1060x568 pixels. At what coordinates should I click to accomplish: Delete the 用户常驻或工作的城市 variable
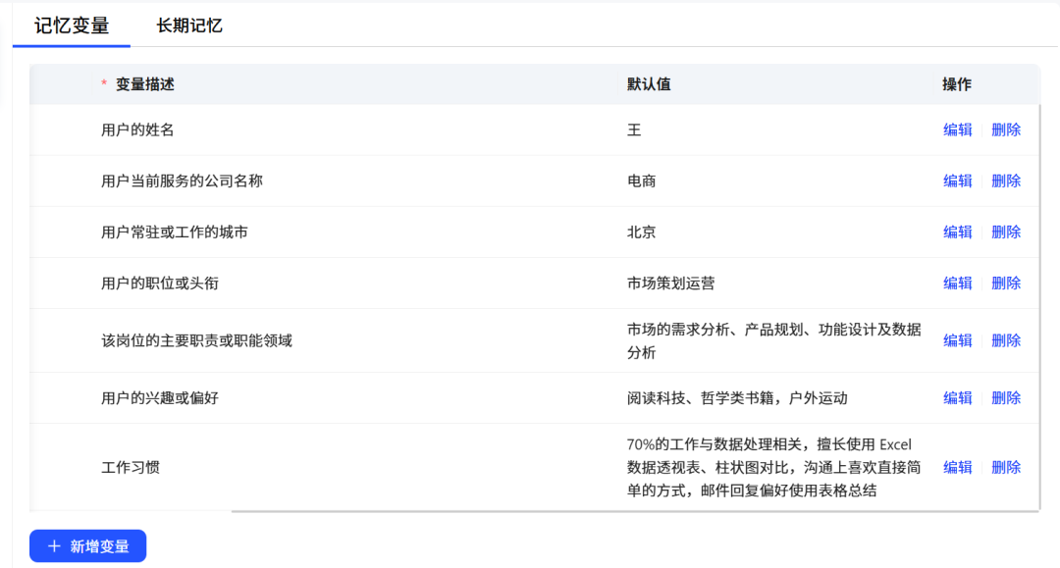point(1006,232)
